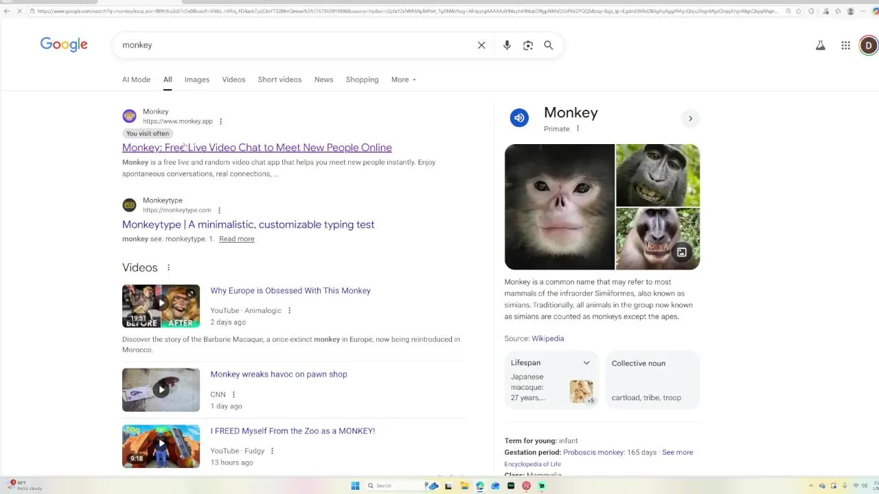Switch to News tab

[x=323, y=80]
